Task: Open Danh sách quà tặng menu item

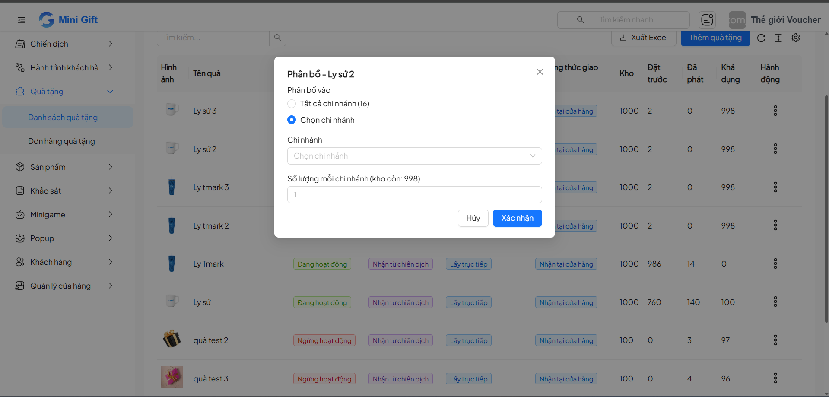Action: (x=68, y=117)
